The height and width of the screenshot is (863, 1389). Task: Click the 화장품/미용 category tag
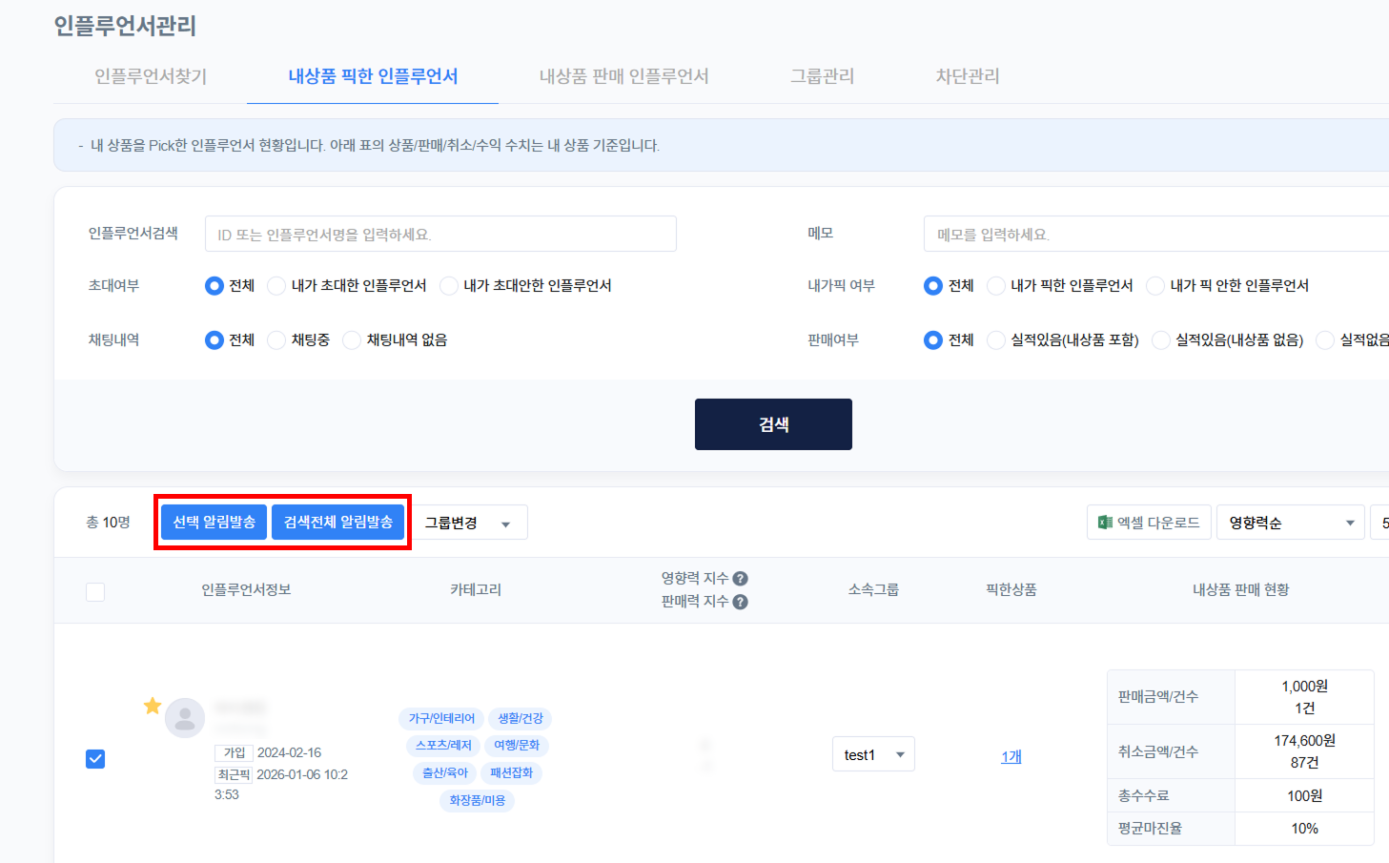[x=477, y=800]
